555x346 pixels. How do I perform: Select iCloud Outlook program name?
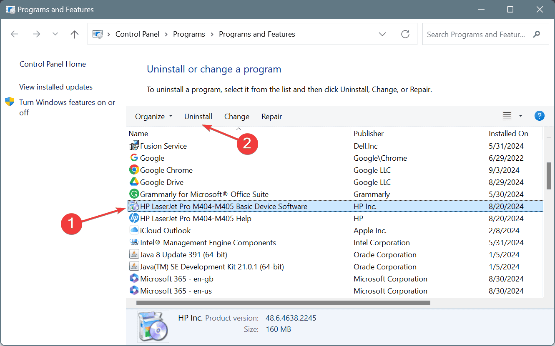[166, 231]
